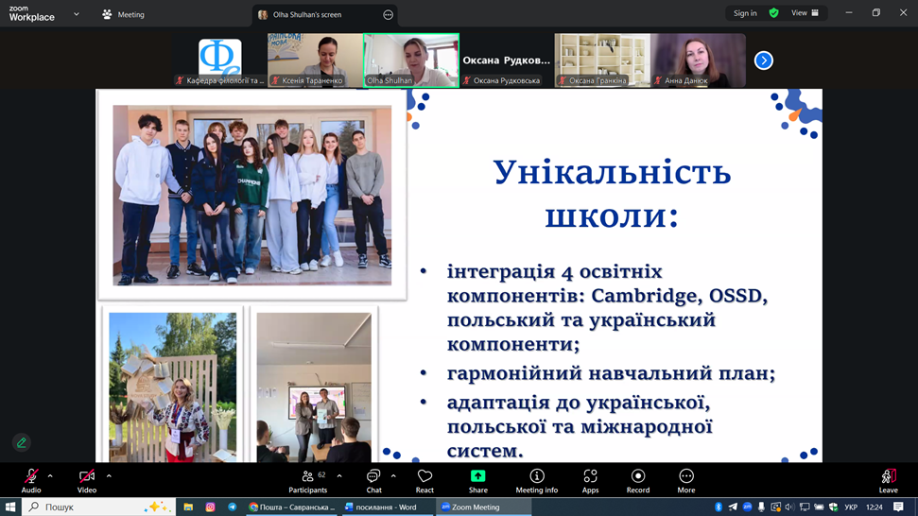Toggle camera with Video button
This screenshot has width=918, height=516.
click(87, 480)
